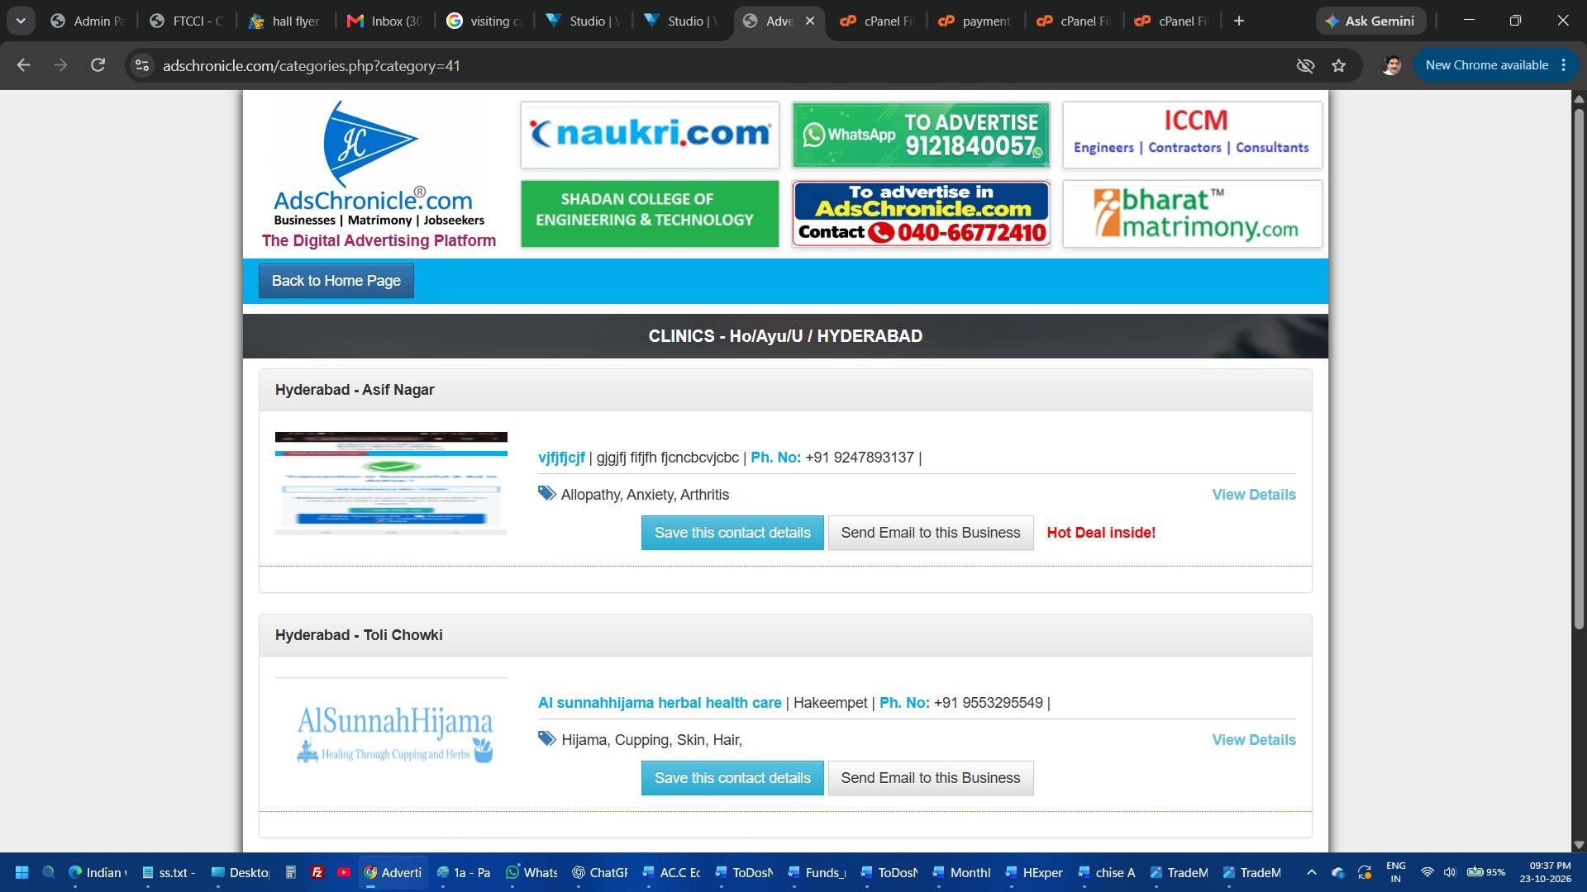1587x892 pixels.
Task: Send Email to Al sunnahhijama business
Action: (x=931, y=778)
